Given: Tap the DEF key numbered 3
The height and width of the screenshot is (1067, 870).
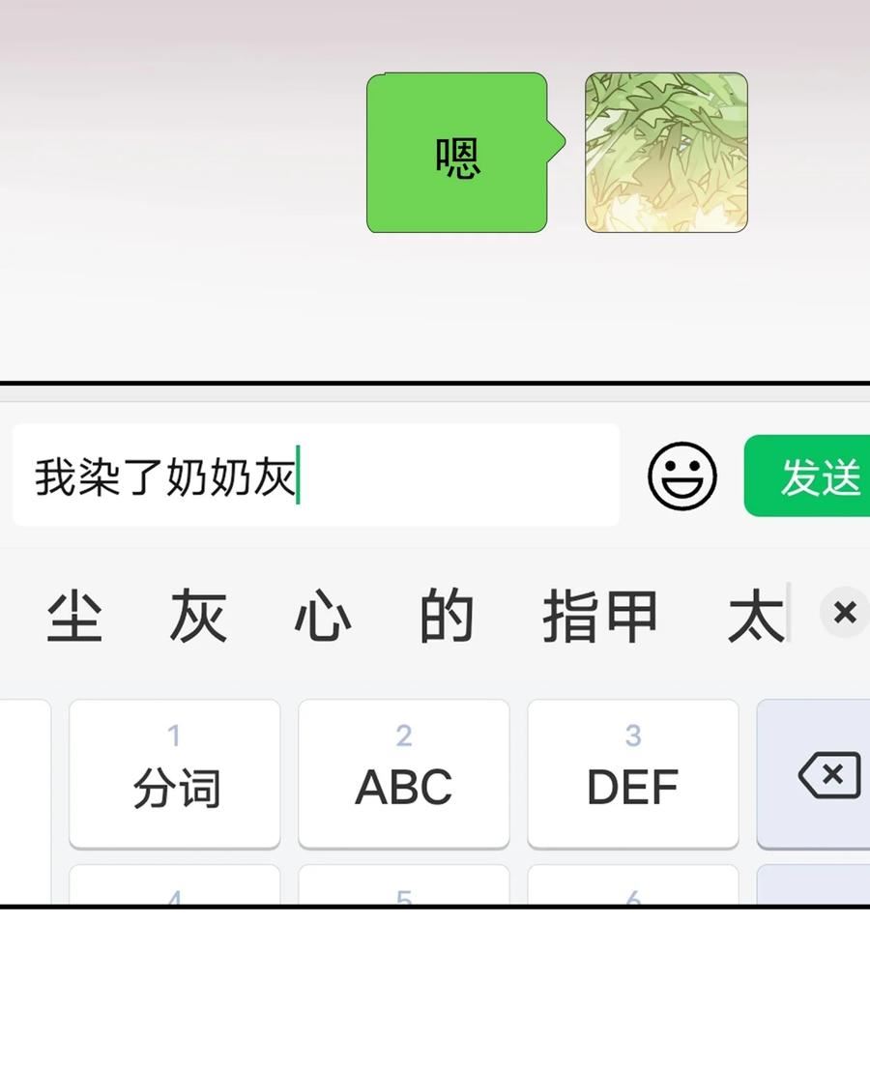Looking at the screenshot, I should coord(633,774).
